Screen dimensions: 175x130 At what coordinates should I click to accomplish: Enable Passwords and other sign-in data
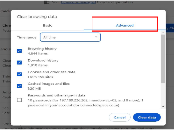[x=19, y=100]
